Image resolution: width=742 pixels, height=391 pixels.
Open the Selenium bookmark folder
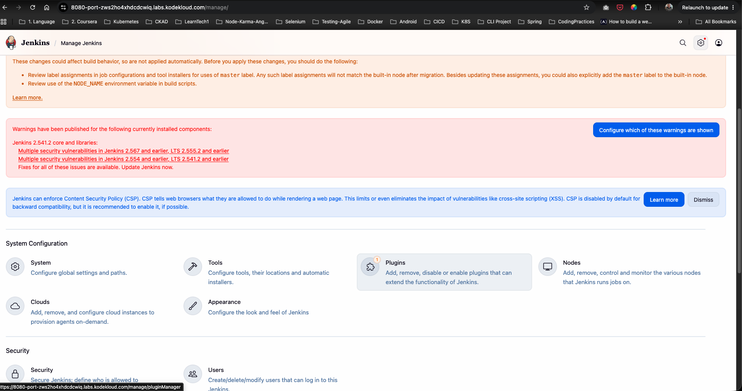pos(290,22)
